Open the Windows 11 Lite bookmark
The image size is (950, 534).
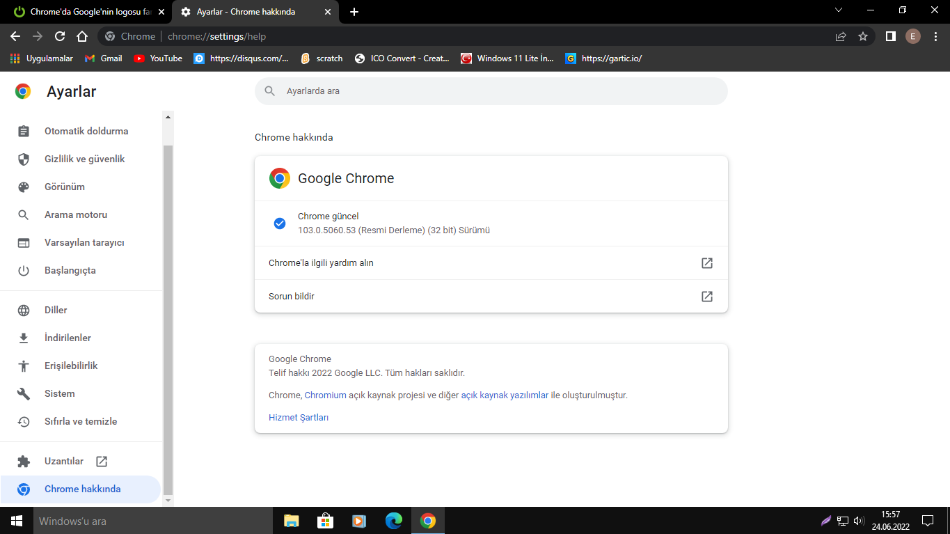(x=507, y=58)
